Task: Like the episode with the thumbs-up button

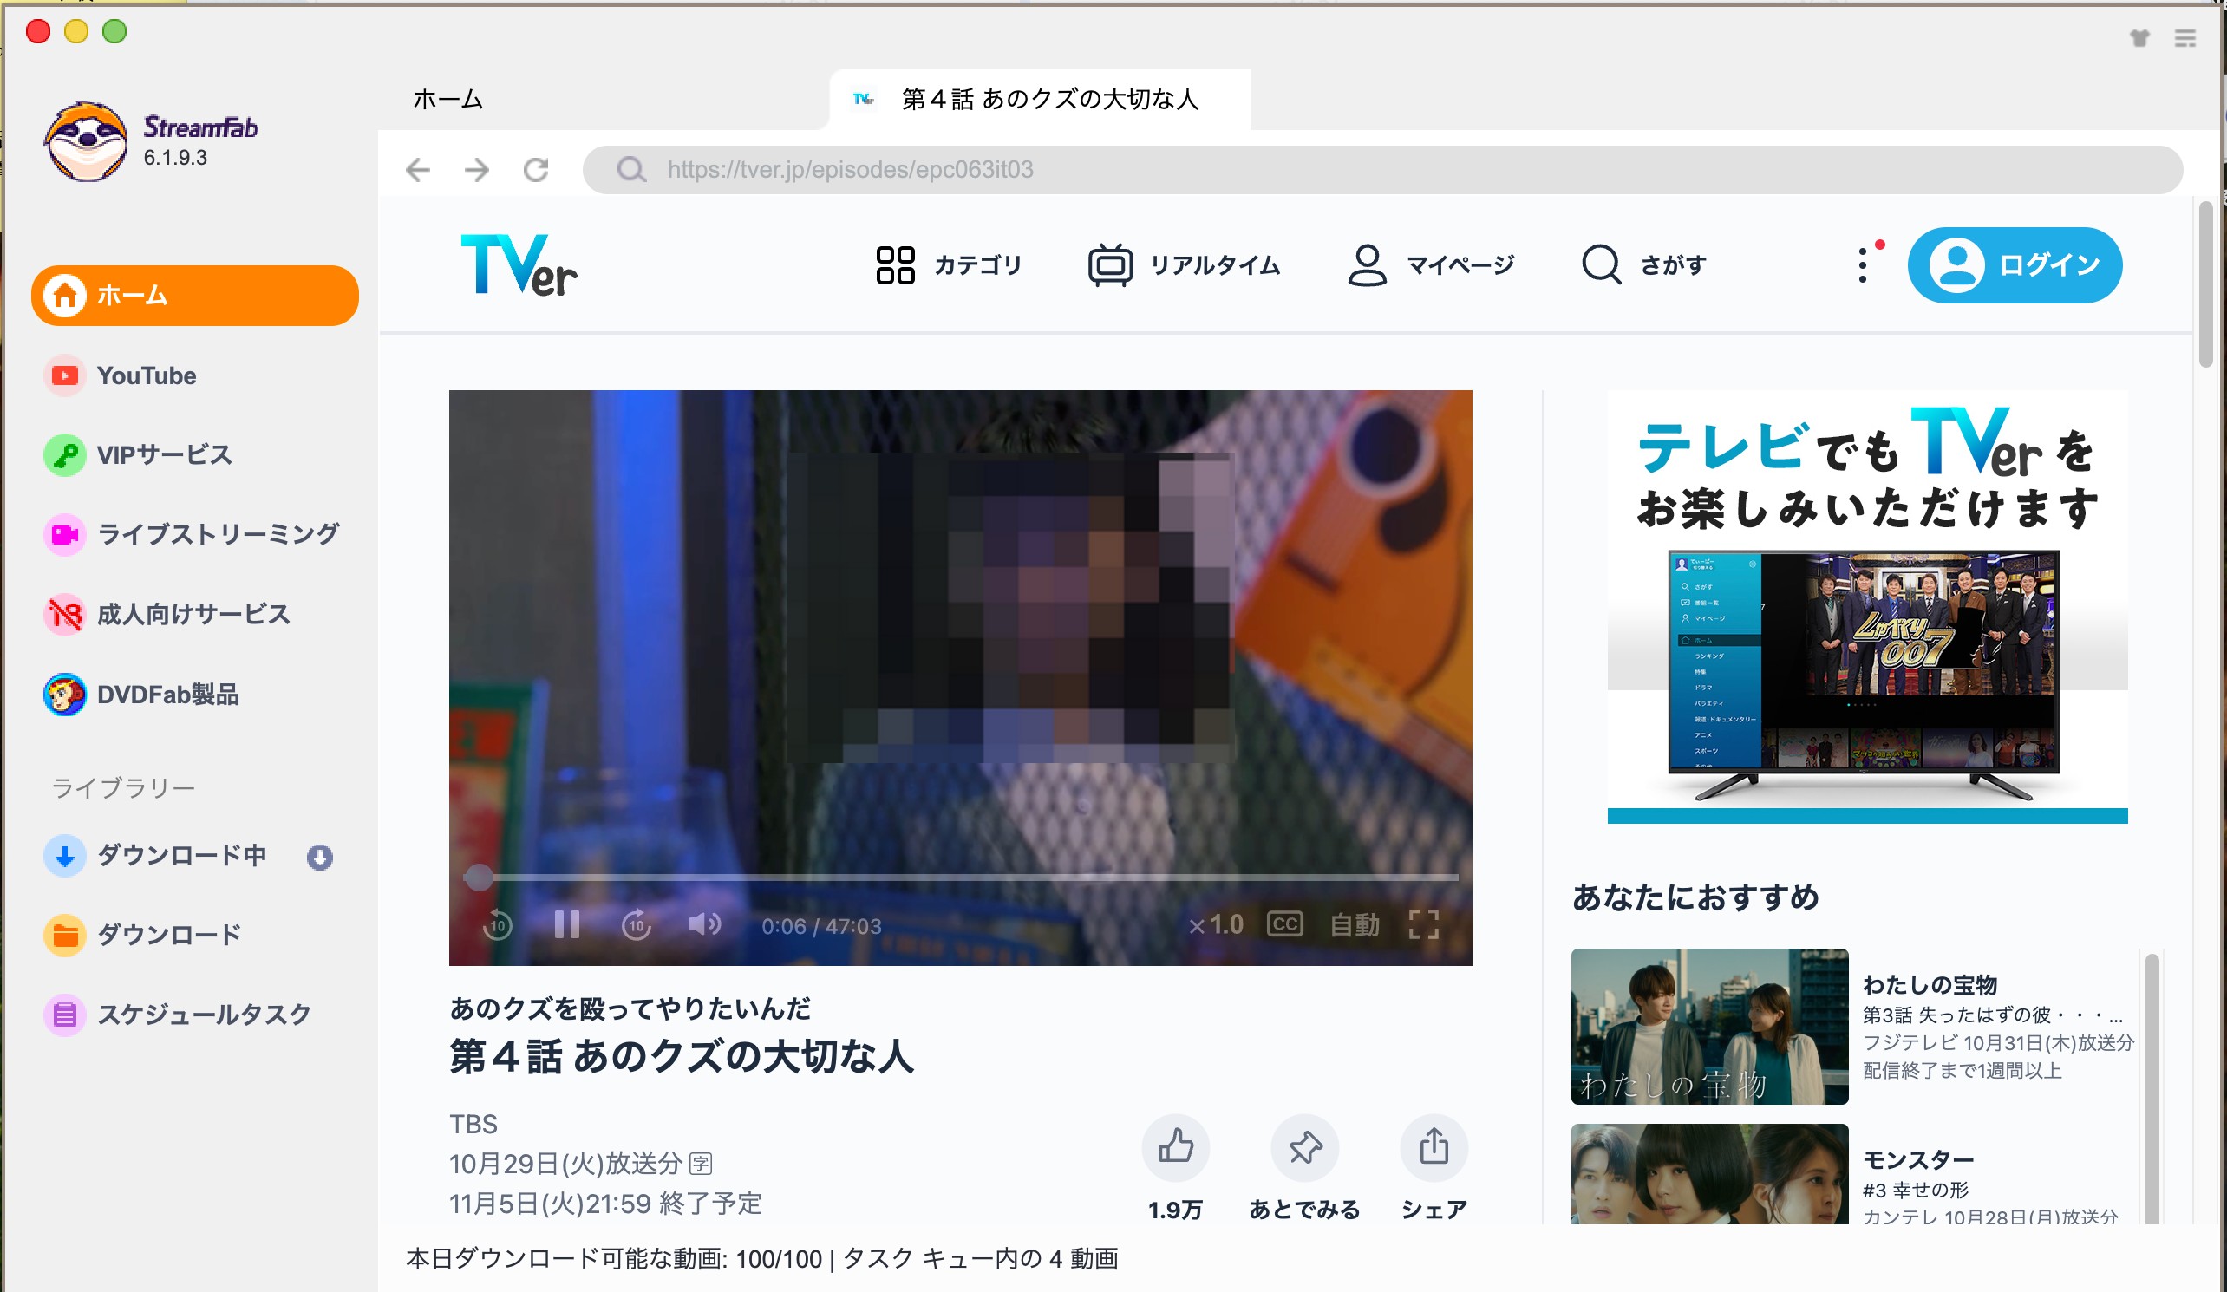Action: pos(1175,1147)
